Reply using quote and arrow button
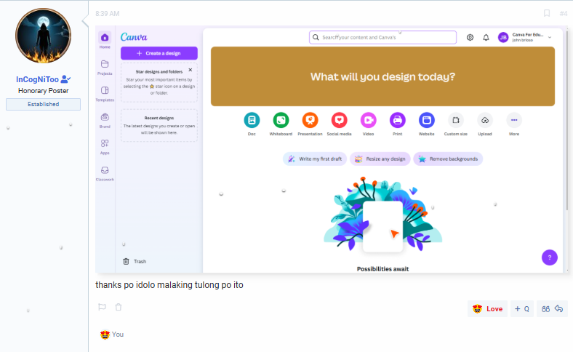The height and width of the screenshot is (352, 573). pyautogui.click(x=552, y=309)
